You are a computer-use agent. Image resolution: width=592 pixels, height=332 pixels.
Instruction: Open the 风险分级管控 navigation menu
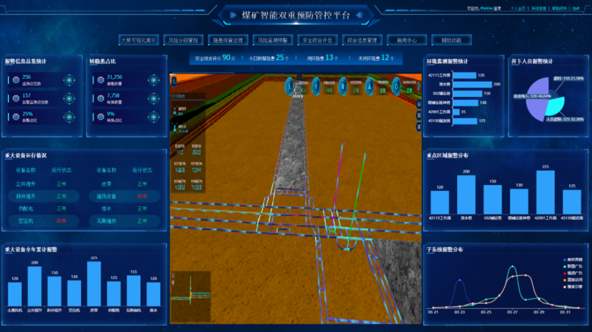(x=183, y=41)
